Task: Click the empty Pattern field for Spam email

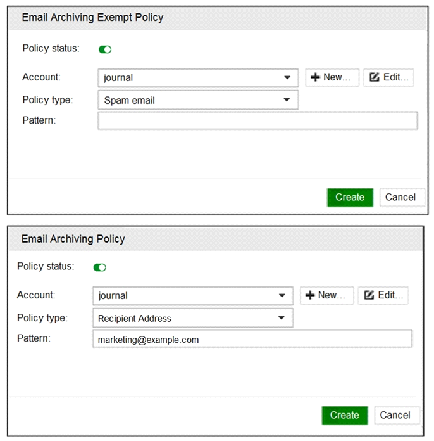Action: (257, 120)
